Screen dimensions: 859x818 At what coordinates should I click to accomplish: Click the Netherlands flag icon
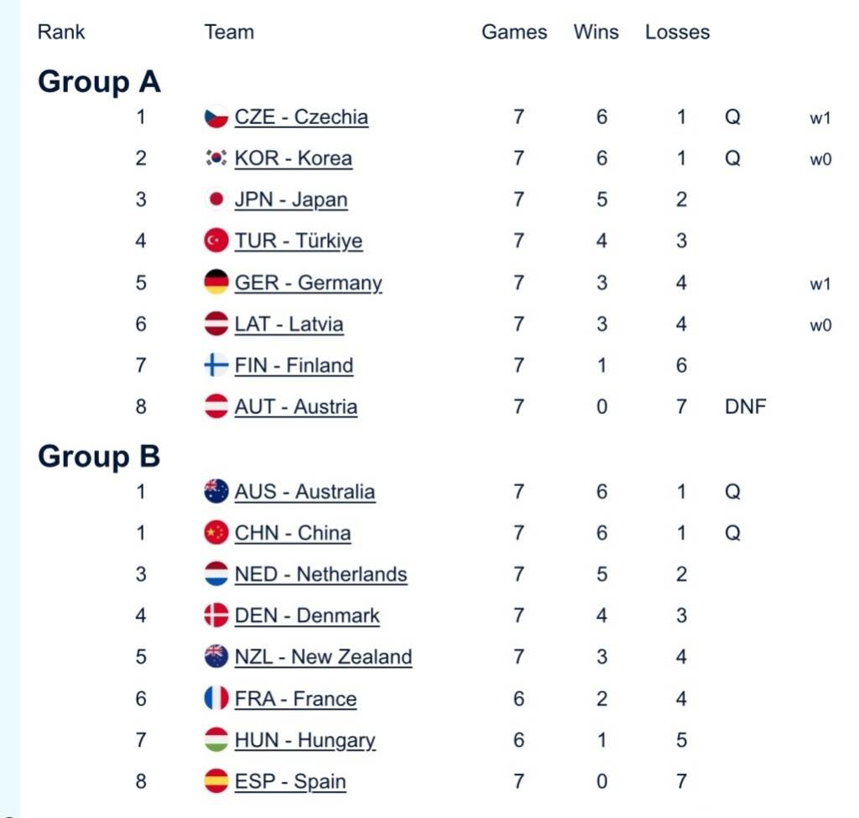click(216, 574)
